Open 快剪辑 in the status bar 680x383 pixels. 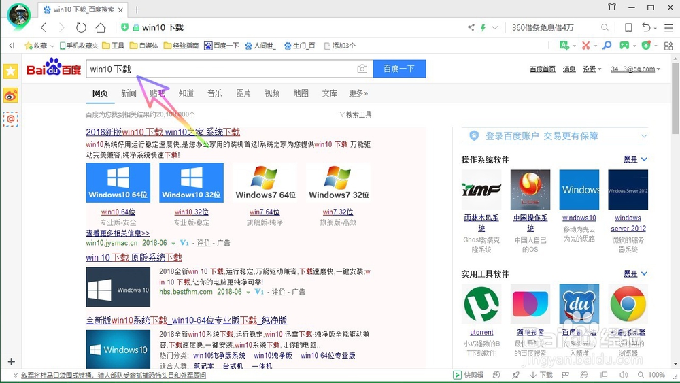468,375
